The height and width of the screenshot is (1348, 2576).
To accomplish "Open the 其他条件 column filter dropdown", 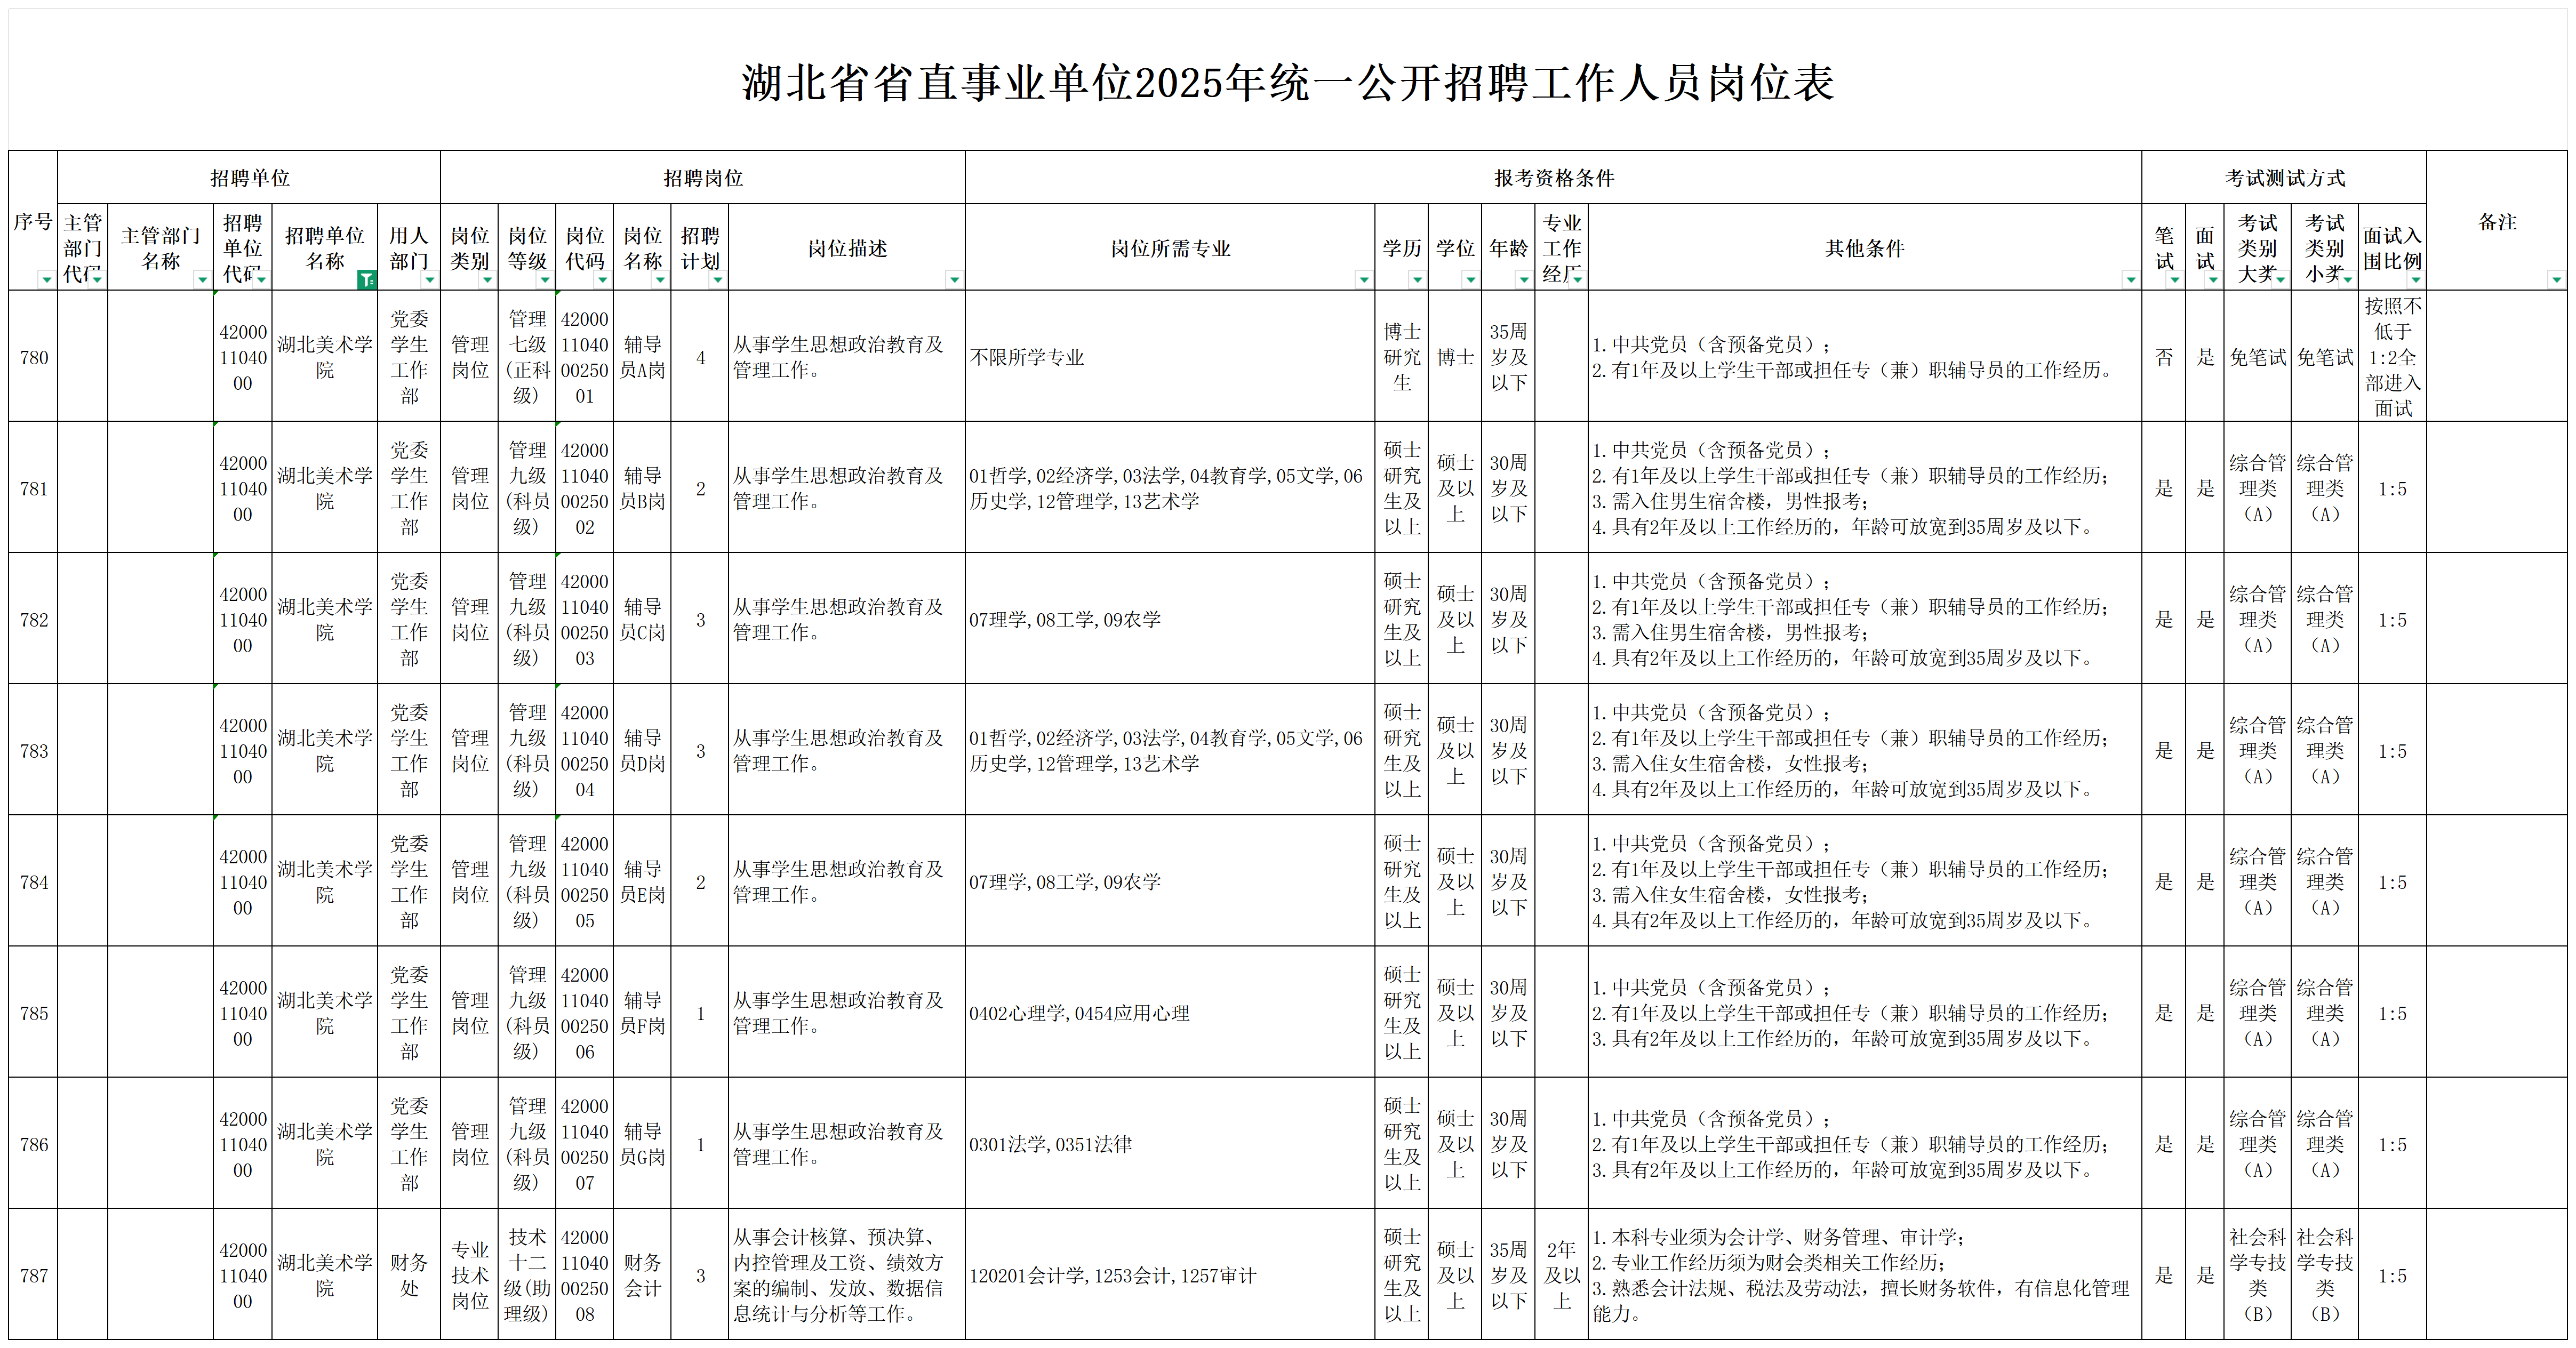I will pyautogui.click(x=2131, y=280).
